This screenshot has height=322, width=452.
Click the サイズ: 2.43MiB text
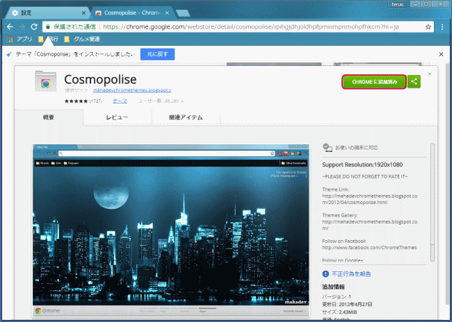(339, 312)
